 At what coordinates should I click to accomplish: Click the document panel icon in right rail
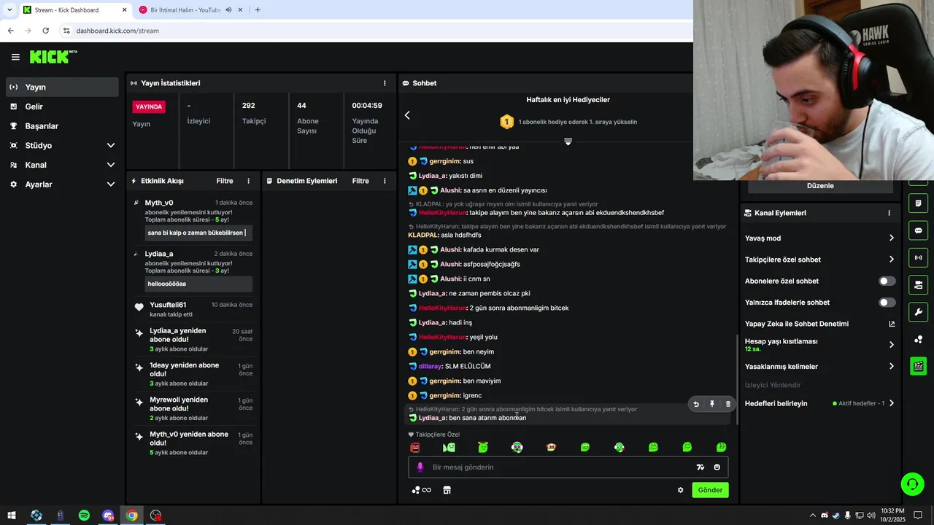pyautogui.click(x=918, y=203)
